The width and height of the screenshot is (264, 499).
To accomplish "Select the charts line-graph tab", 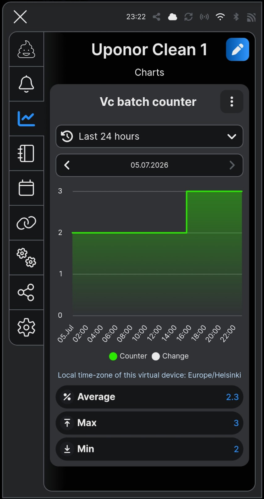I will 26,119.
